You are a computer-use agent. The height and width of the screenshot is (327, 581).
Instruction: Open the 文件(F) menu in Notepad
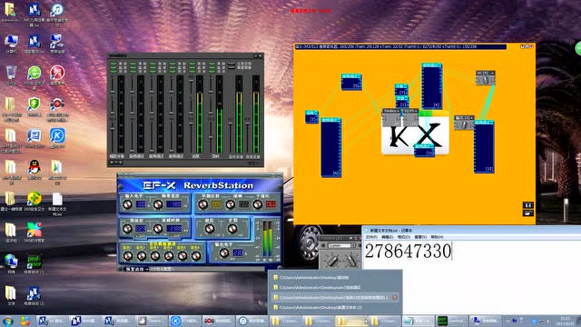(x=371, y=237)
